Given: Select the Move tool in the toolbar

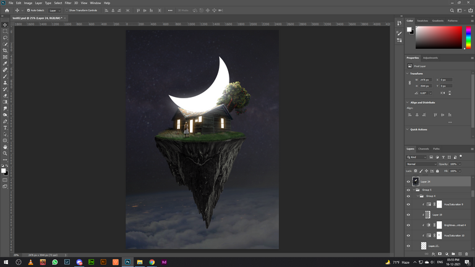Looking at the screenshot, I should [5, 25].
